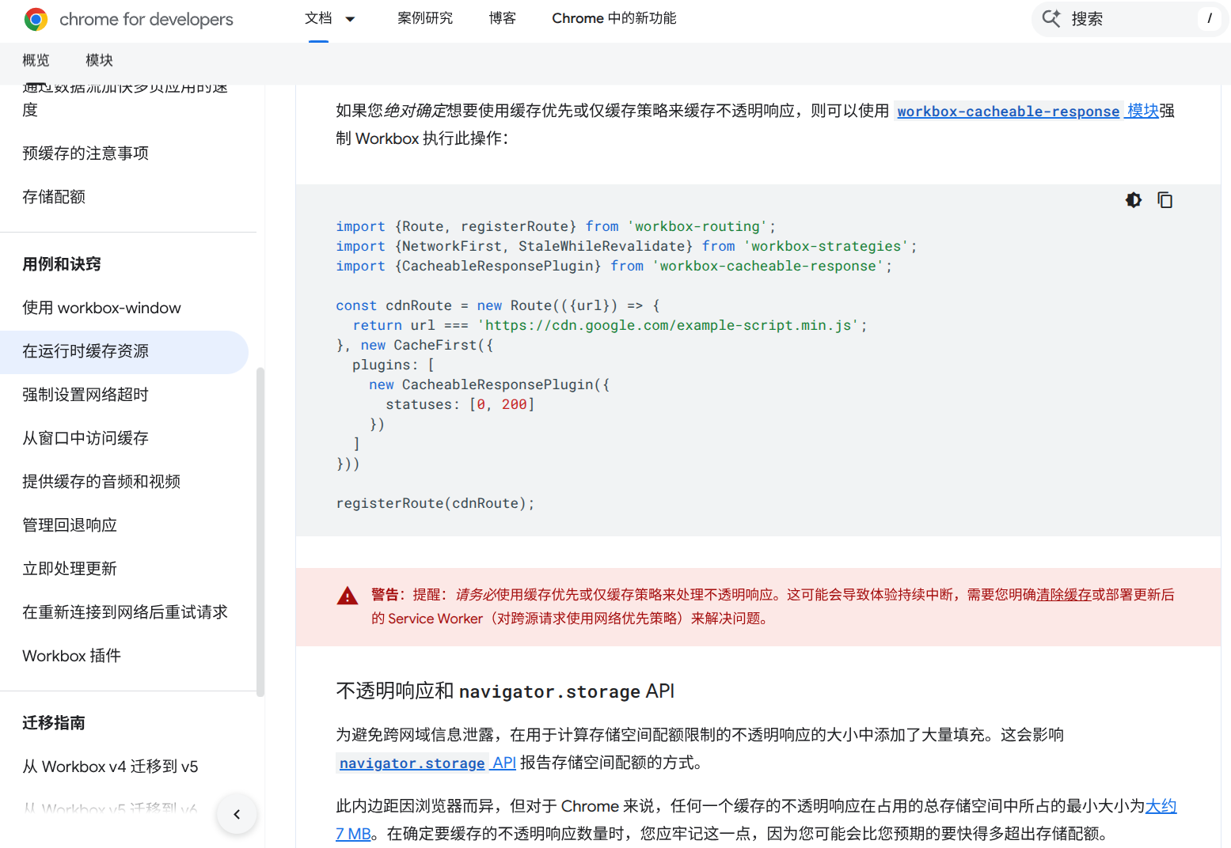Click the 'workbox-strategies' import line
This screenshot has width=1231, height=848.
click(626, 246)
